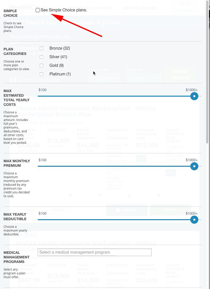This screenshot has width=210, height=289.
Task: Click the Max Estimated Total Yearly Costs slider handle
Action: click(194, 96)
